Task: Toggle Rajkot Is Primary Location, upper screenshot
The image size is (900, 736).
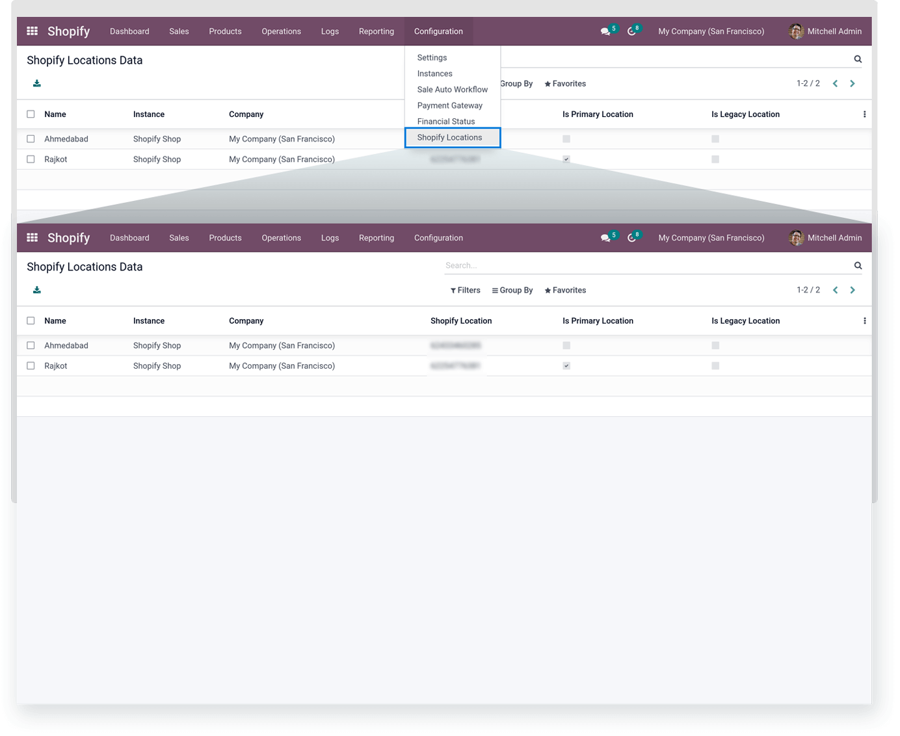Action: [x=566, y=159]
